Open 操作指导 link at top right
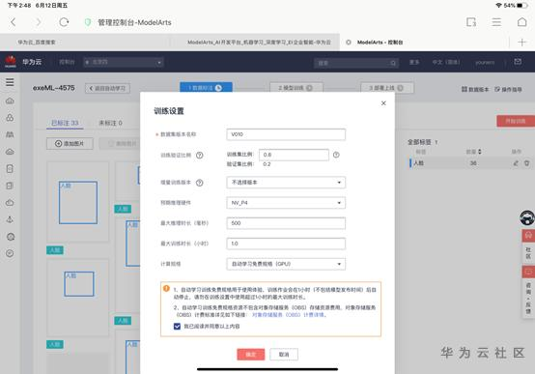The height and width of the screenshot is (374, 535). [x=508, y=90]
